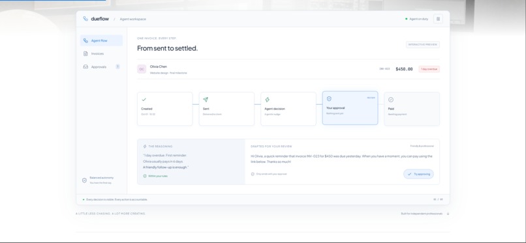Click the green Agent on duty status dot
Screen dimensions: 526x243
pos(406,19)
